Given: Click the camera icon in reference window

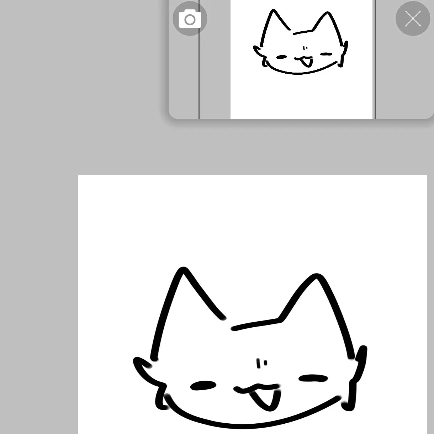Looking at the screenshot, I should click(x=190, y=18).
